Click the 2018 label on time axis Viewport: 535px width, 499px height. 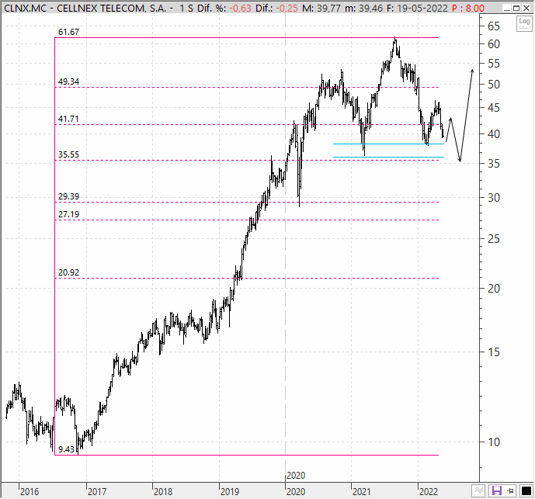pos(163,492)
